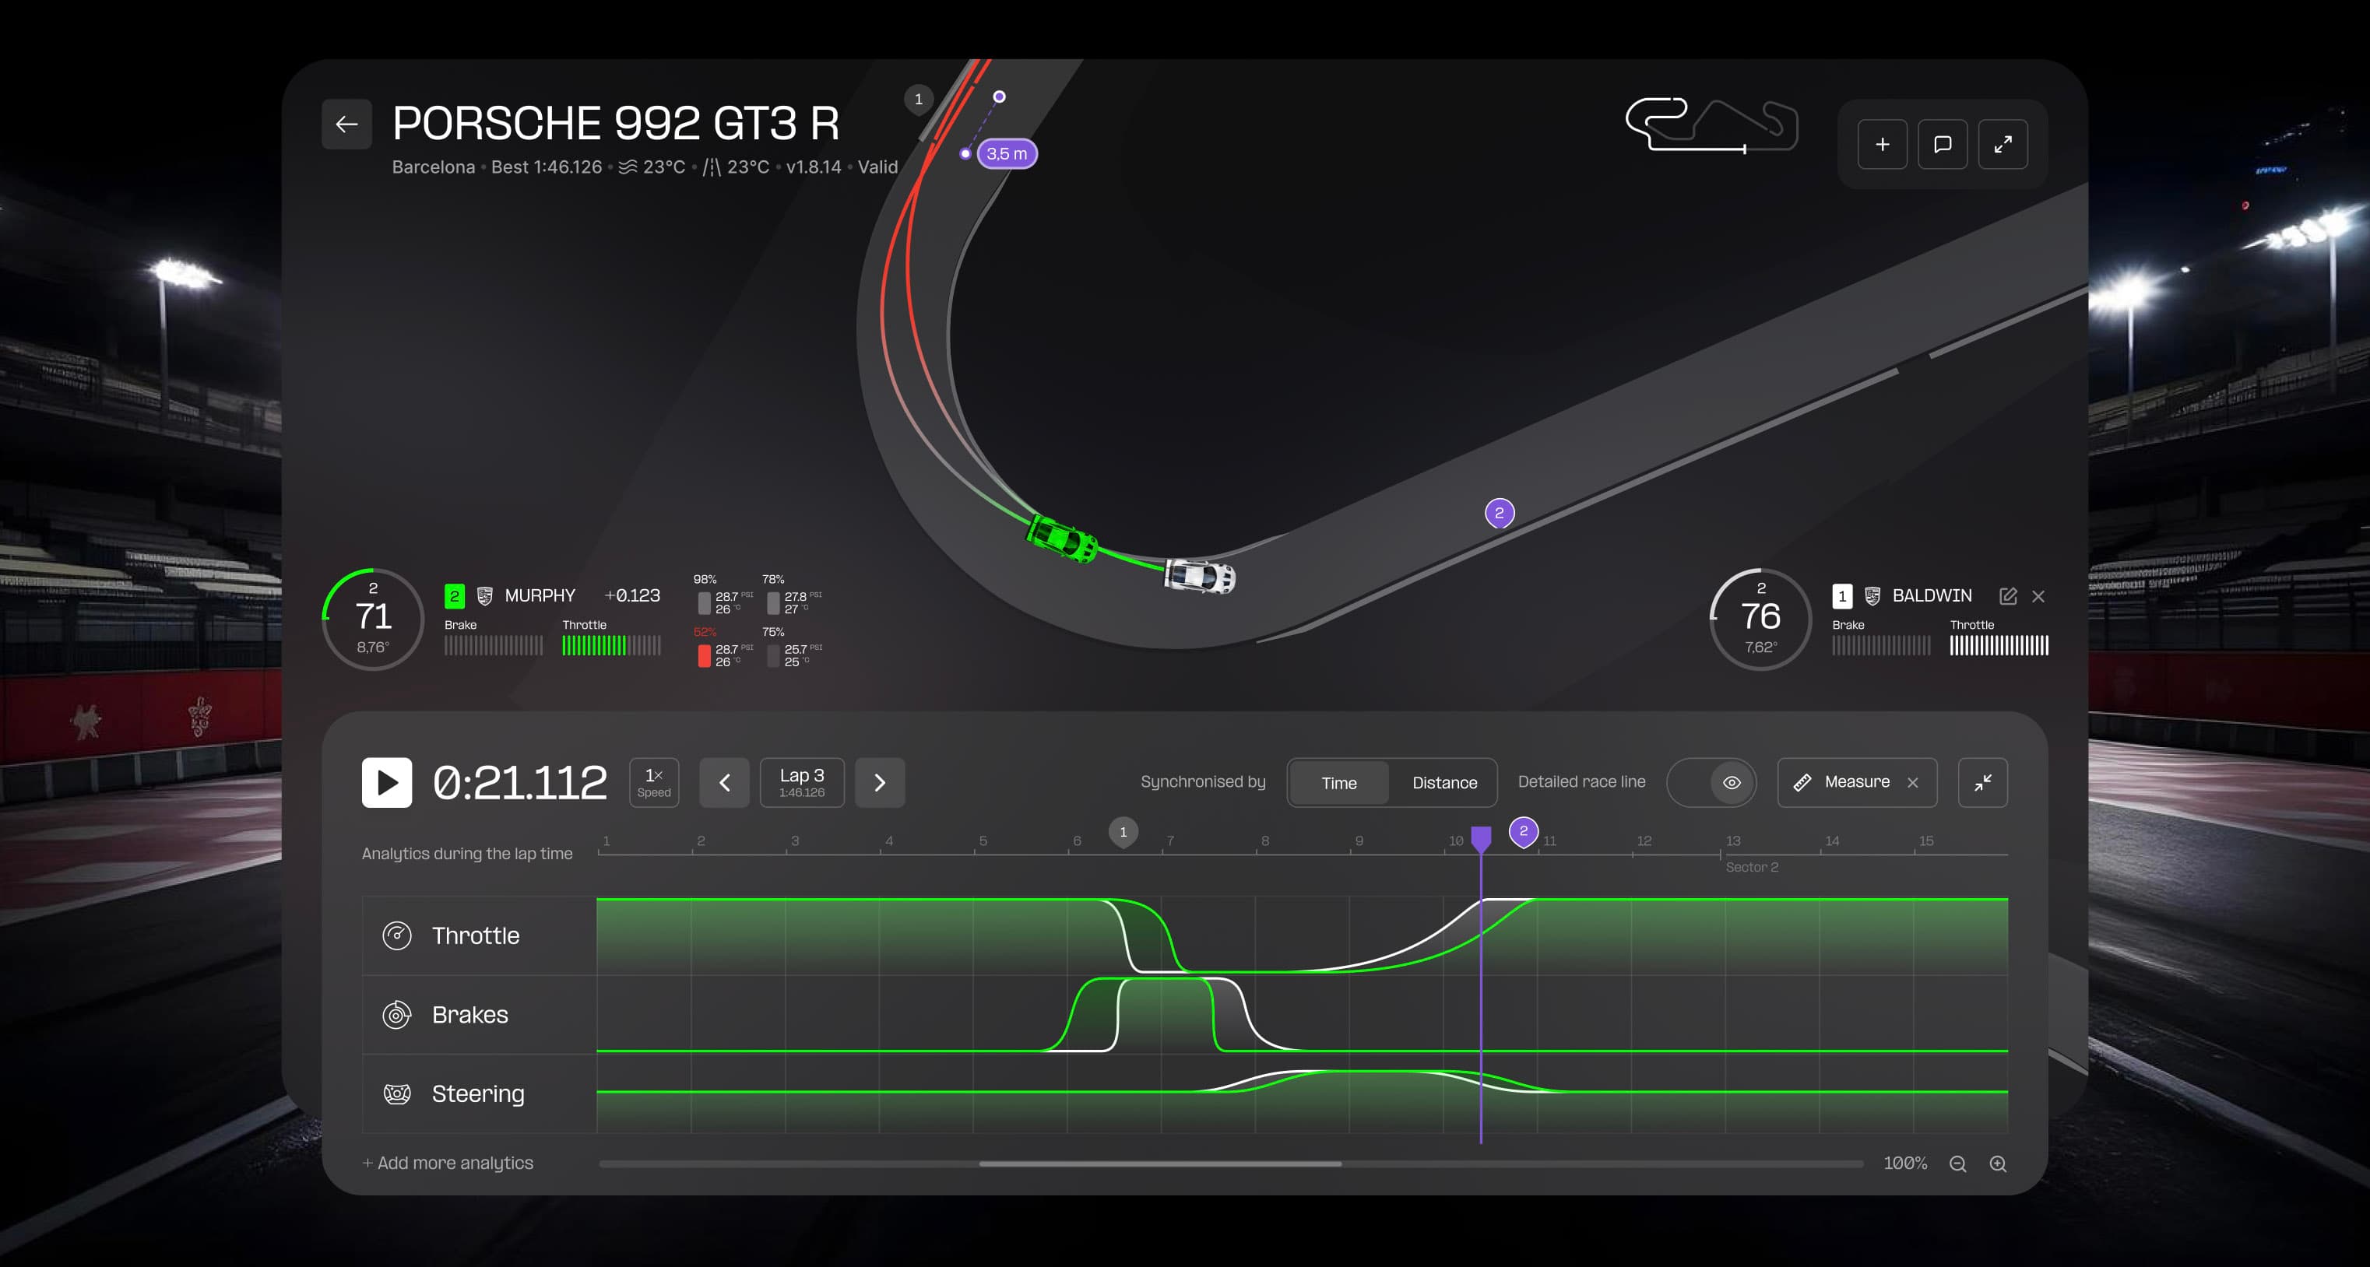Click the MURPHY driver name

(x=540, y=596)
